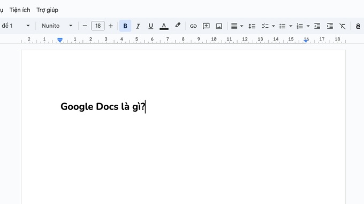Apply a bulleted list
Screen dimensions: 364x204
tap(283, 26)
